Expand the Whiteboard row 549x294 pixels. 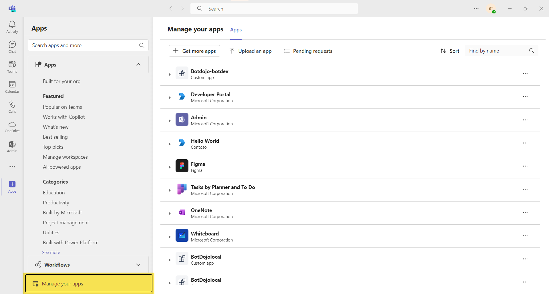click(x=170, y=237)
